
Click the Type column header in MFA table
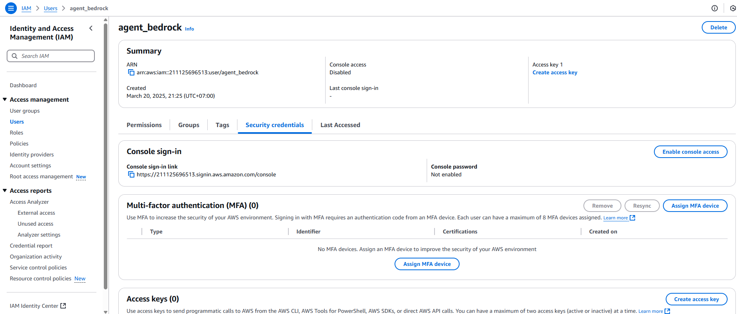point(156,231)
